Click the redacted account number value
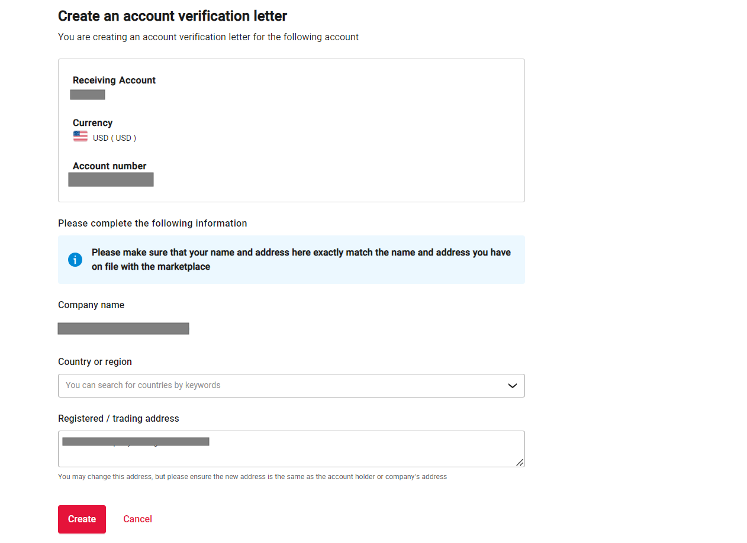Image resolution: width=747 pixels, height=543 pixels. 111,179
